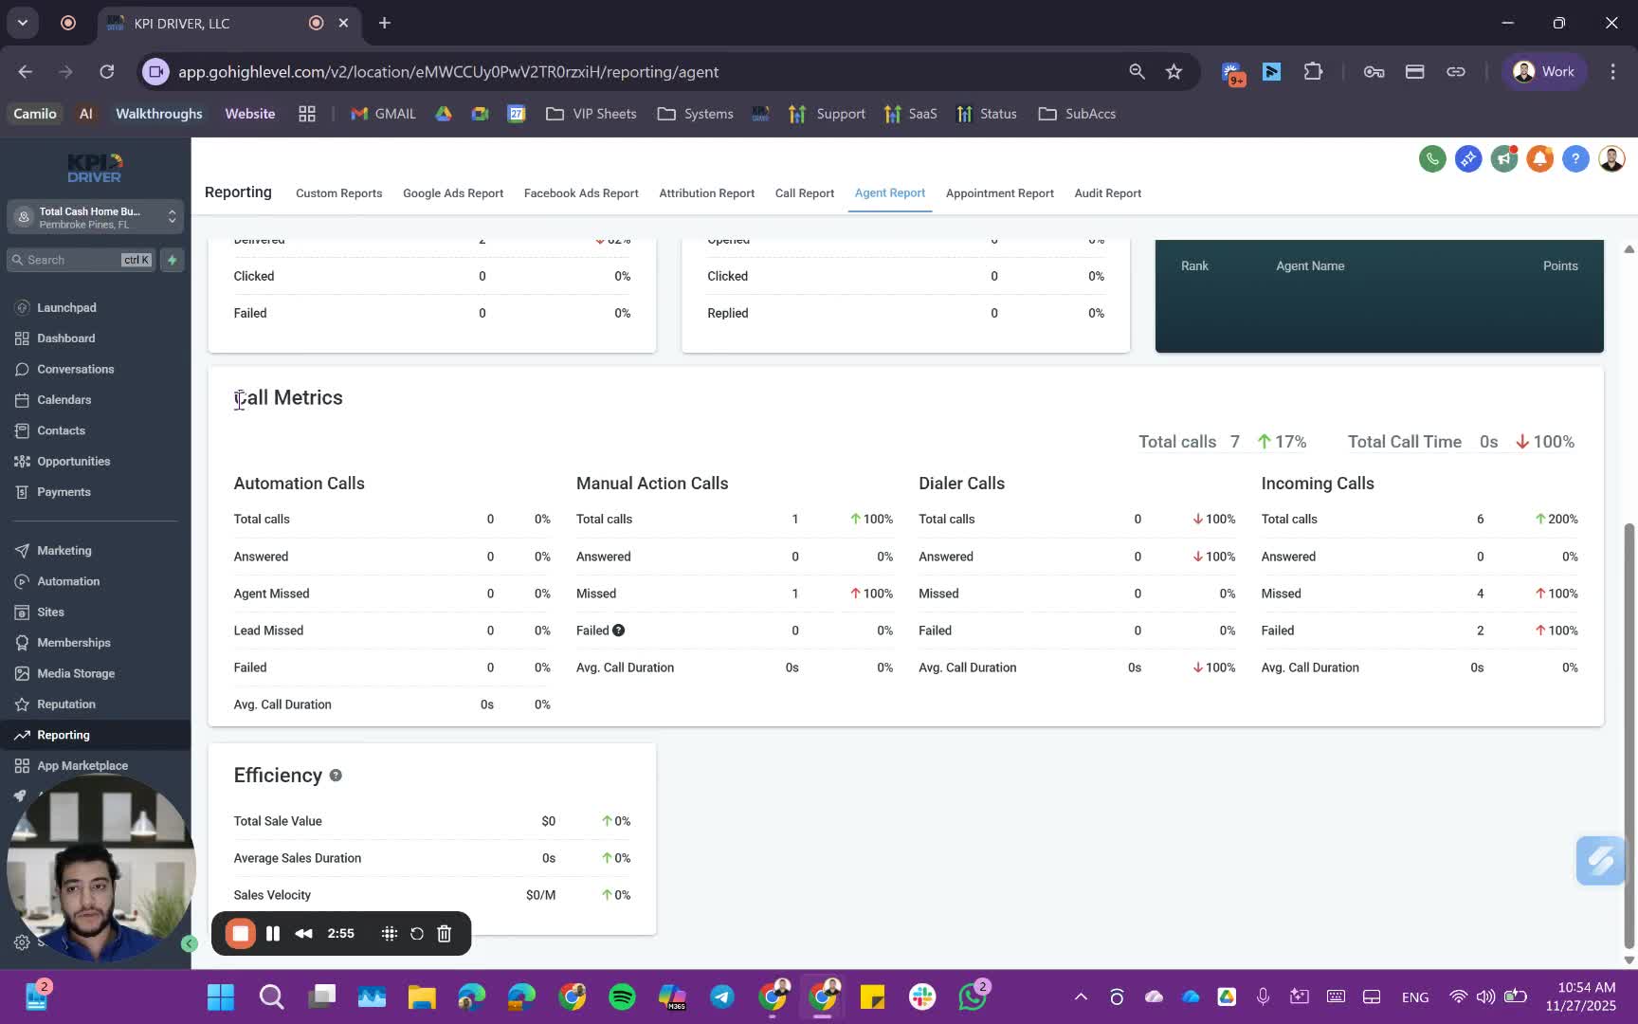Pause the screen recording

click(x=273, y=934)
